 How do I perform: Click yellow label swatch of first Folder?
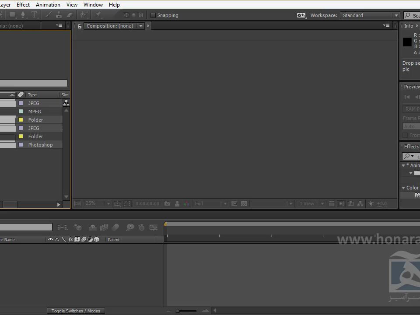click(21, 120)
